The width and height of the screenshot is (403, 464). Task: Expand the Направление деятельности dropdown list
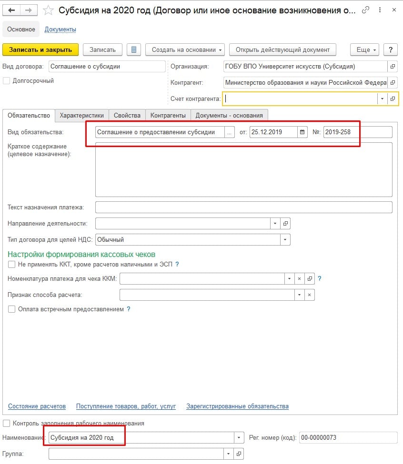[275, 223]
